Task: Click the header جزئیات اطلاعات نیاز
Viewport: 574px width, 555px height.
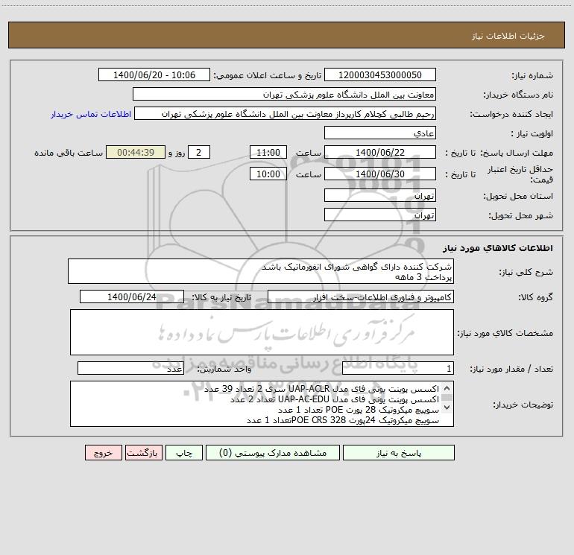Action: click(x=508, y=36)
